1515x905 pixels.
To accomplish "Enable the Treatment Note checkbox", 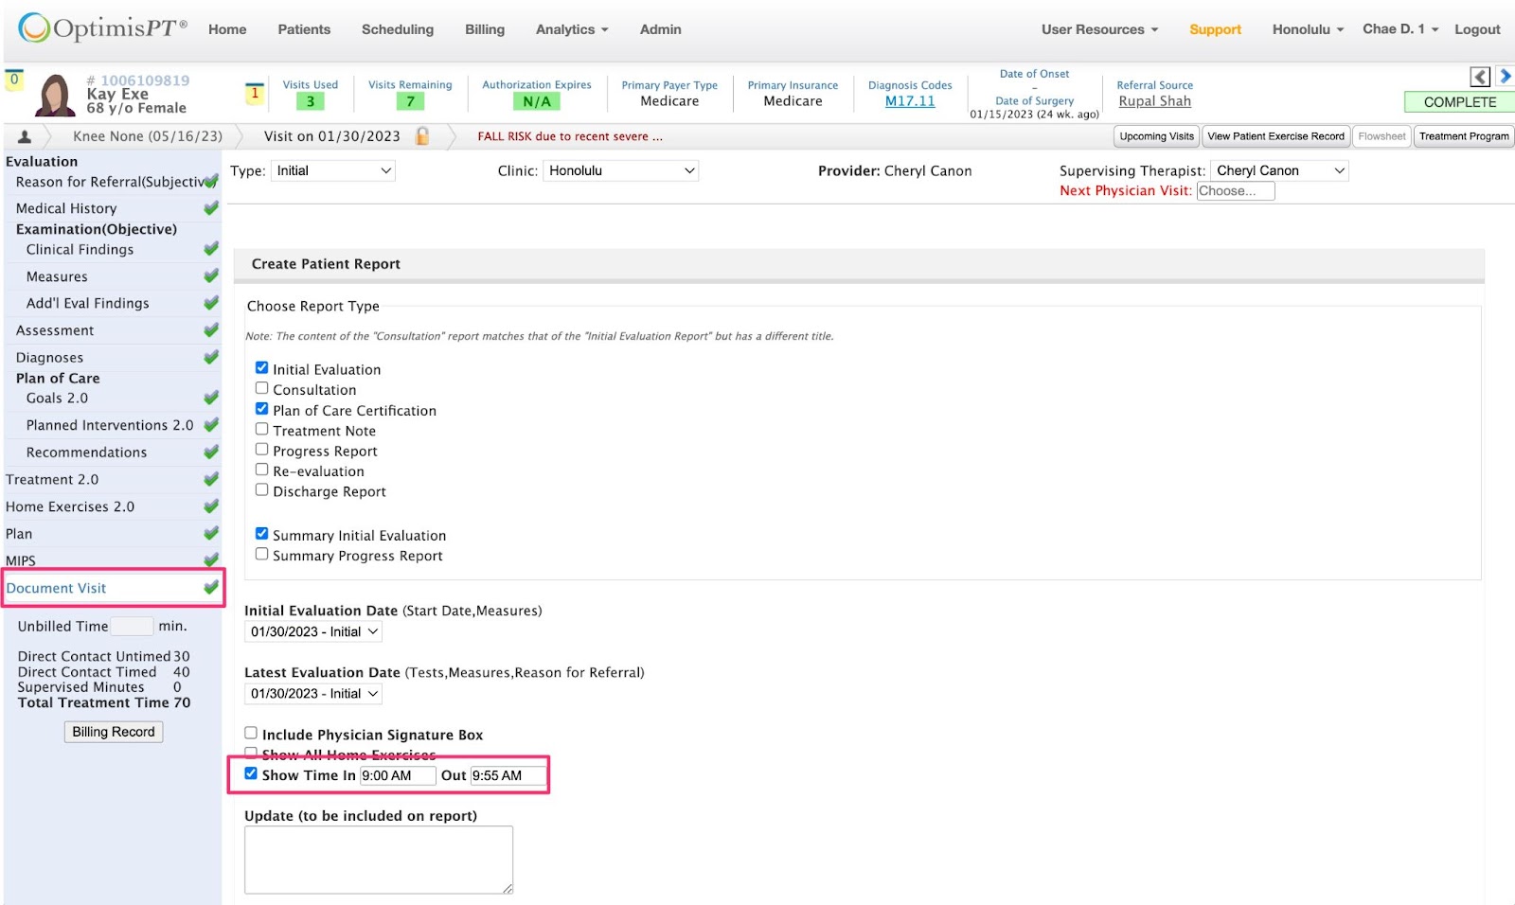I will pos(261,429).
